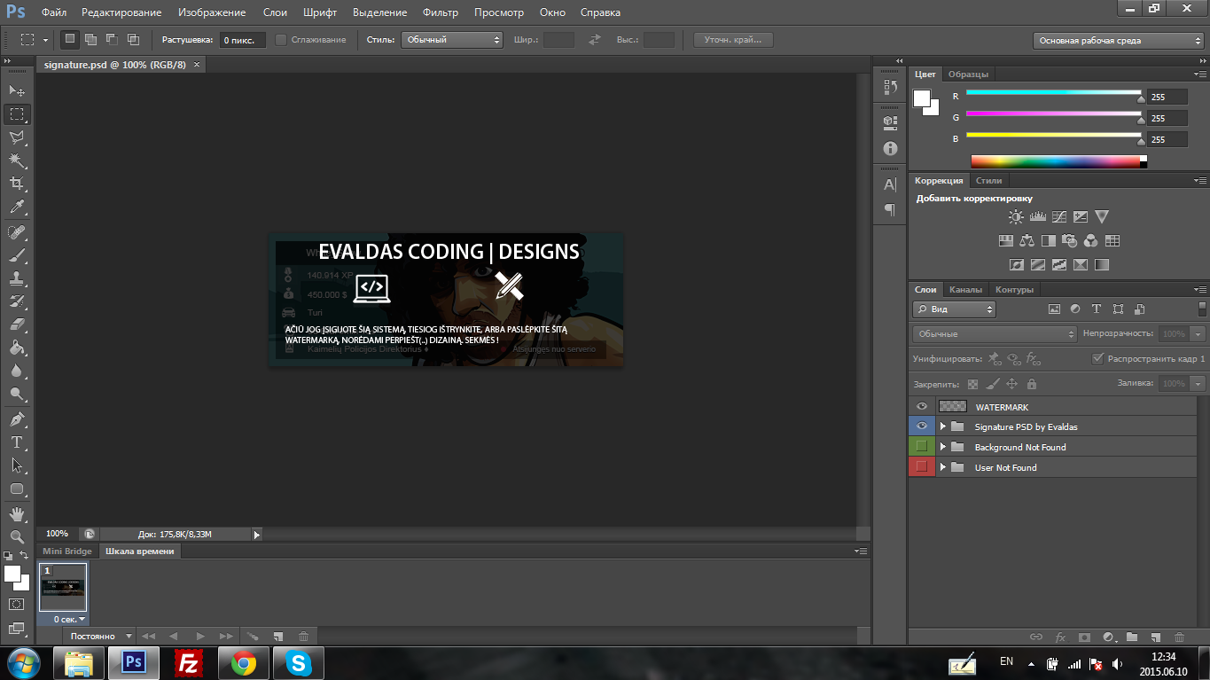
Task: Show the User Not Found group
Action: tap(921, 467)
